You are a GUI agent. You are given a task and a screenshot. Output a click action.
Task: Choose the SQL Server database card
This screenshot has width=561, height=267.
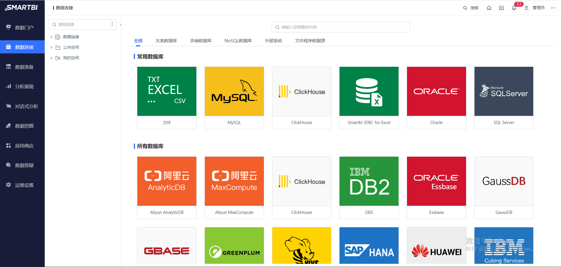(504, 98)
